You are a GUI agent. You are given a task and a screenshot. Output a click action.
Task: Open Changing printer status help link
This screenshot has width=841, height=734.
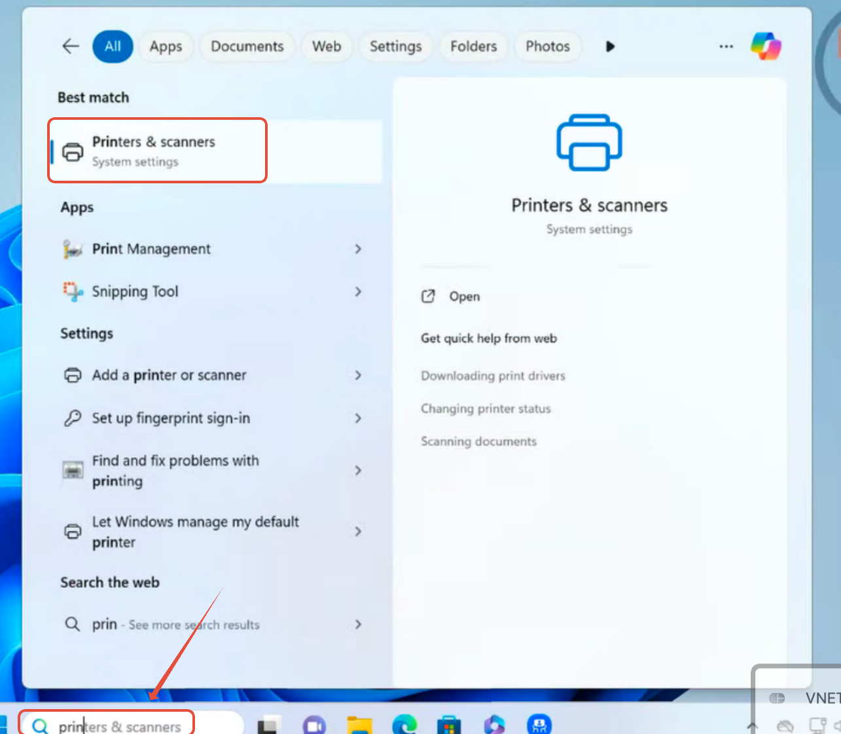pyautogui.click(x=486, y=409)
